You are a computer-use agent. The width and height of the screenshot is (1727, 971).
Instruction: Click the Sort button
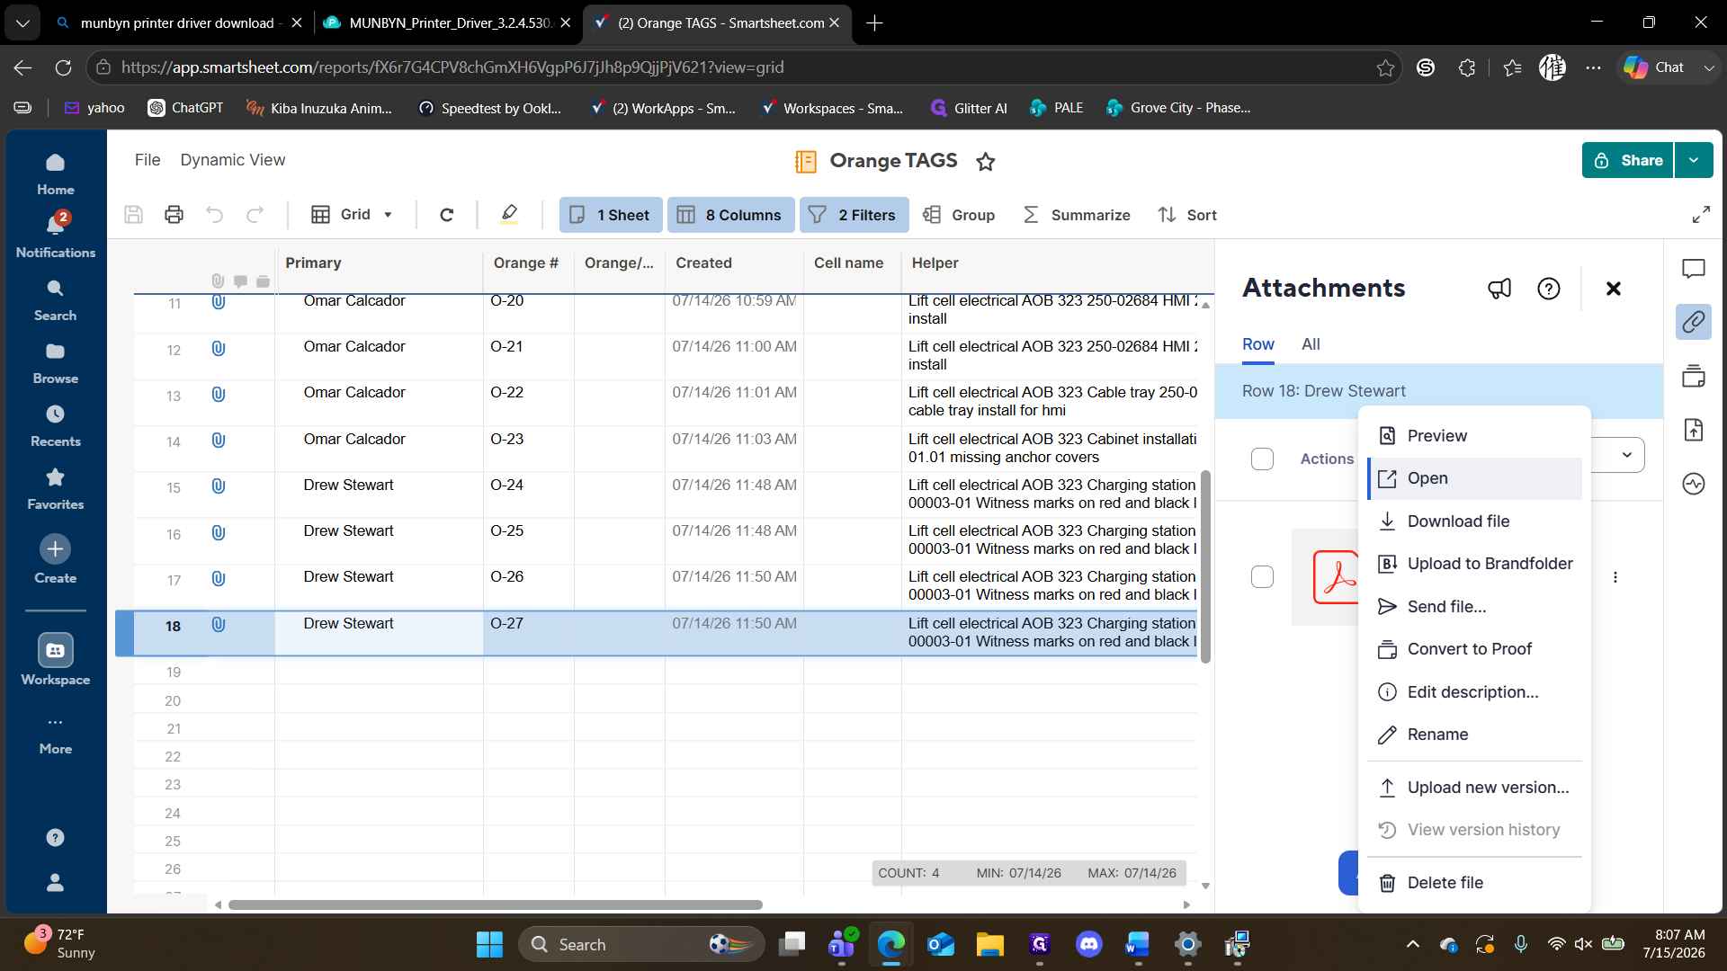[x=1187, y=215]
